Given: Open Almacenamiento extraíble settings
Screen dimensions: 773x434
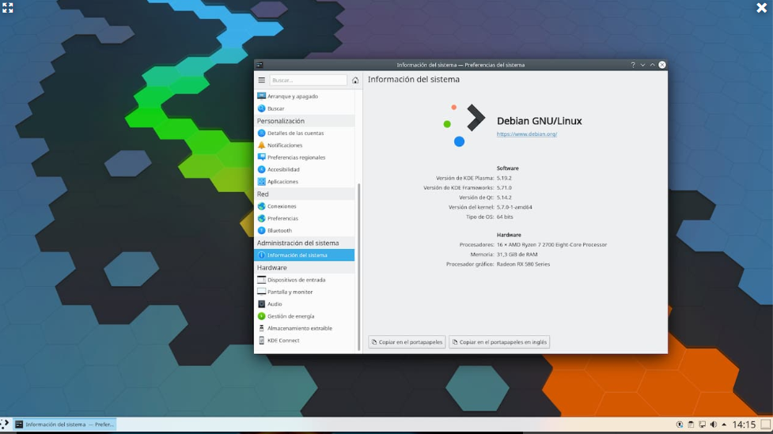Looking at the screenshot, I should pos(304,328).
